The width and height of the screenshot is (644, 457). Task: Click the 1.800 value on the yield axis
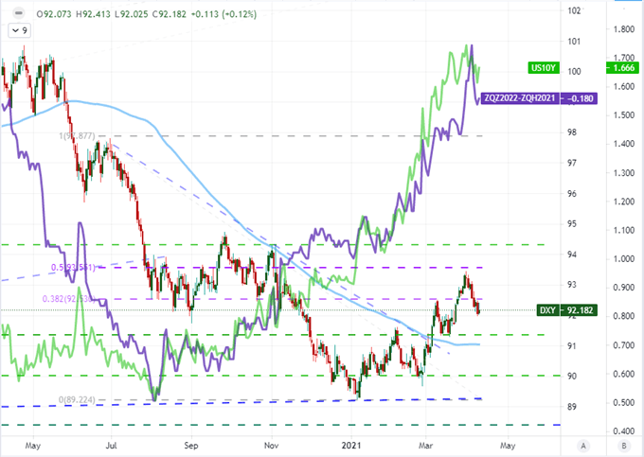coord(623,29)
